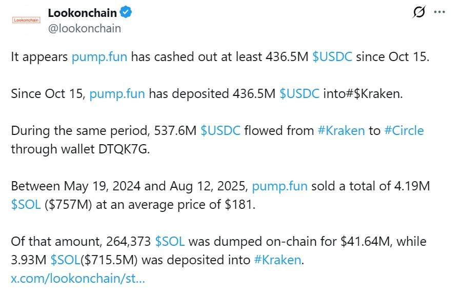Click $USDC cashtag before "since Oct 15"
This screenshot has width=459, height=293.
[332, 57]
